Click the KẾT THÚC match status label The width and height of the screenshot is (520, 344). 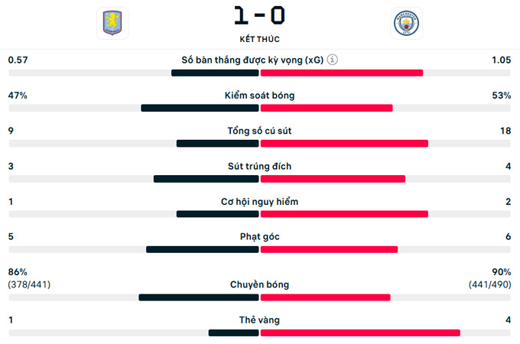[x=258, y=38]
